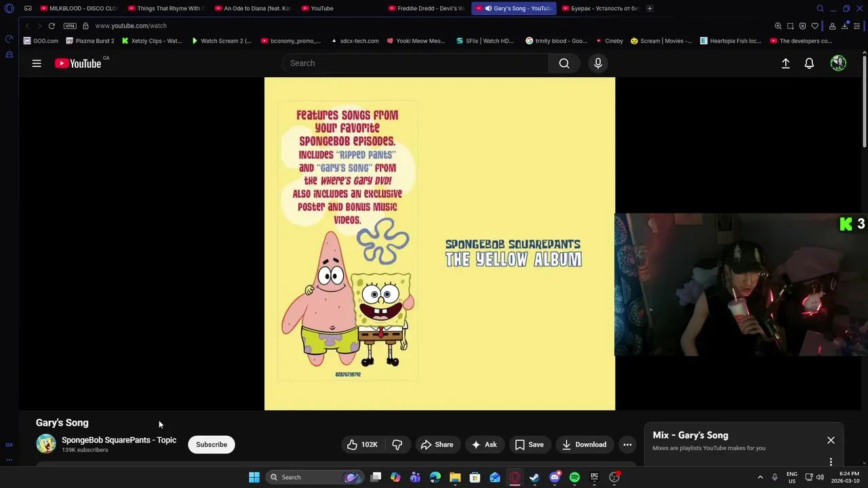Open GX Control in Opera sidebar
Image resolution: width=868 pixels, height=488 pixels.
[9, 445]
